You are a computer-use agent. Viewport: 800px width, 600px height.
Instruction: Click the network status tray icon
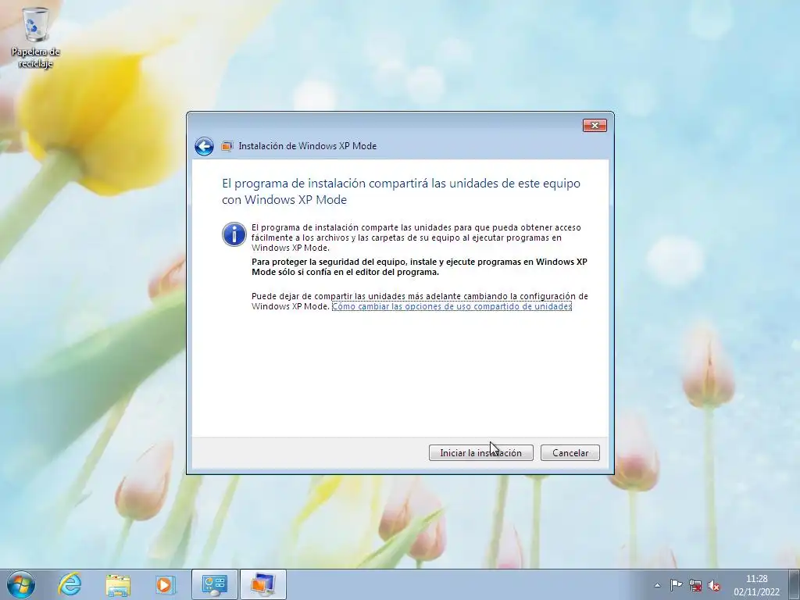695,585
